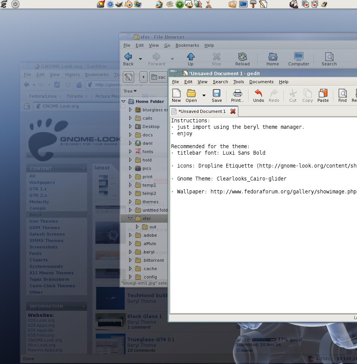Screen dimensions: 357x364
Task: Click Forward in the File Browser toolbar
Action: pos(157,59)
